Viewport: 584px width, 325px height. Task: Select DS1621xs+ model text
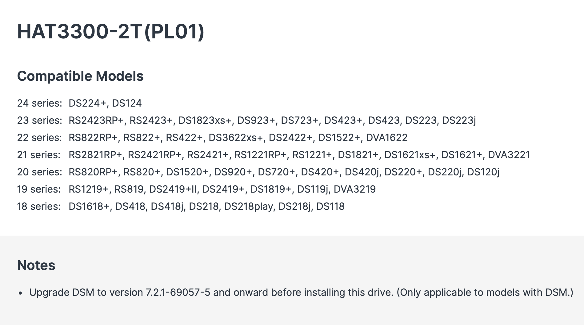tap(410, 155)
